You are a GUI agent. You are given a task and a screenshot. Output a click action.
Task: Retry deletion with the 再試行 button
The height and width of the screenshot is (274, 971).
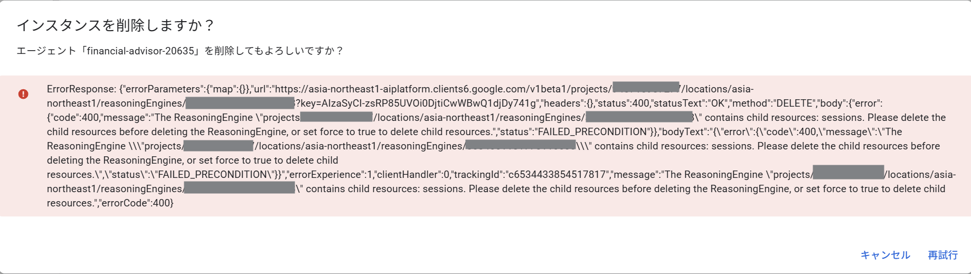(x=942, y=255)
